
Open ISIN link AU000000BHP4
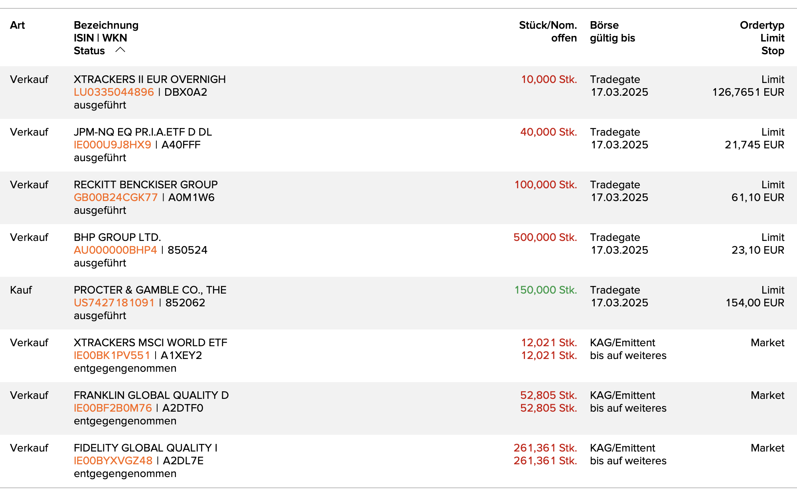tap(115, 250)
